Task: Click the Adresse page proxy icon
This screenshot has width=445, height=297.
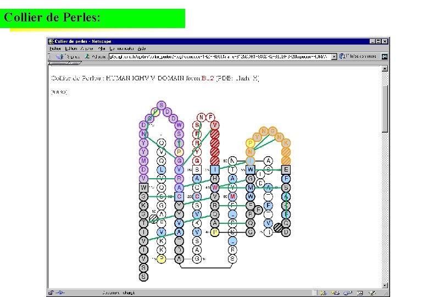Action: tap(87, 57)
